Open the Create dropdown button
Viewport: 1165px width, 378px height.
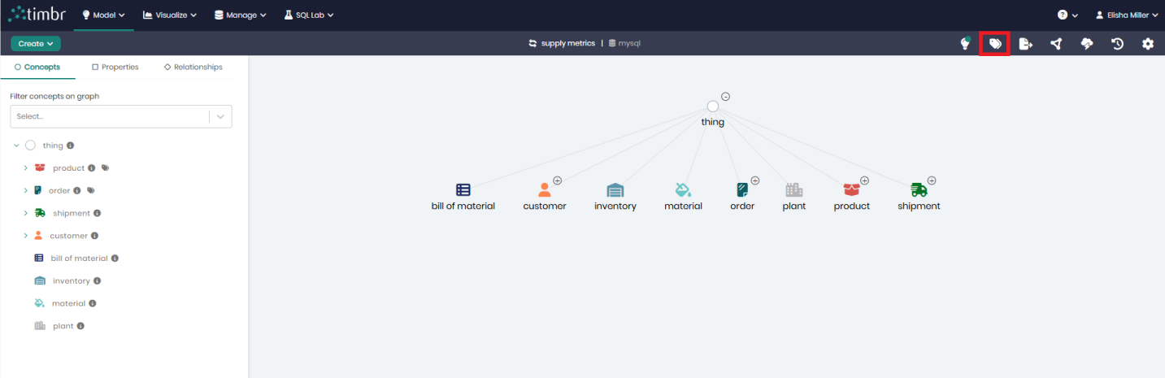click(36, 44)
